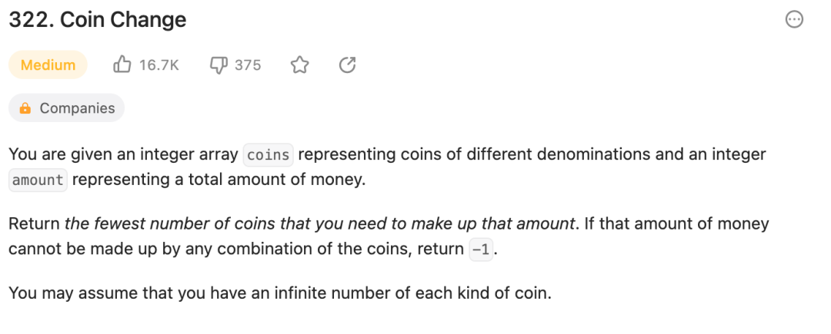Click the 16.7K likes count
The width and height of the screenshot is (831, 334).
pos(159,65)
